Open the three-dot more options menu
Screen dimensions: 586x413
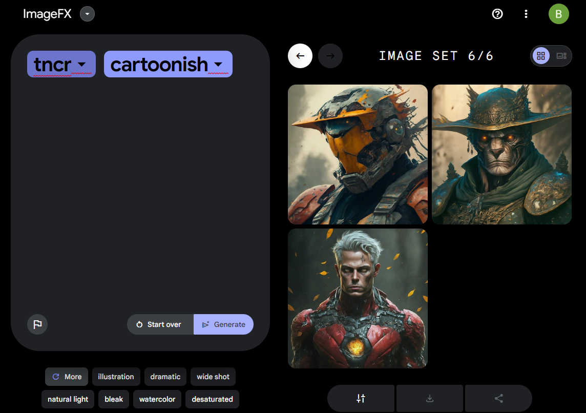click(526, 14)
